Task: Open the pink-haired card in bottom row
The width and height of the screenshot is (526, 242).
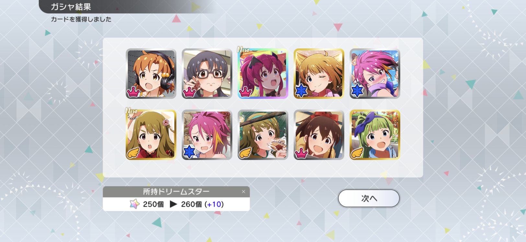Action: pos(207,135)
